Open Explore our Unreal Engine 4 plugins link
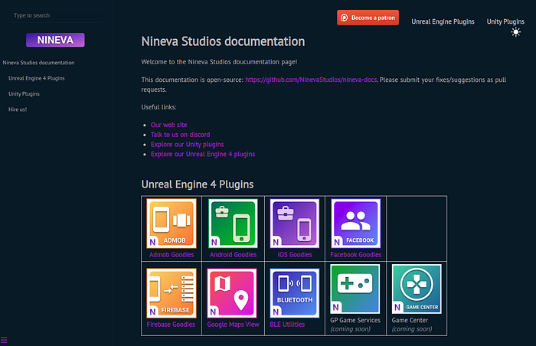Viewport: 536px width, 346px height. coord(203,154)
